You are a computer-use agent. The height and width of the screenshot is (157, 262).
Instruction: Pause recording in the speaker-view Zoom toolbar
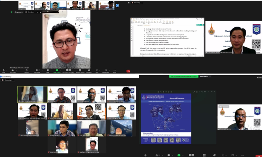[x=67, y=70]
